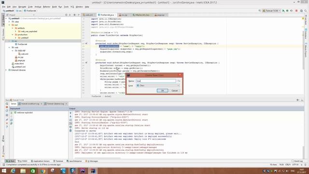
Task: Open help question mark in Run panel
Action: [x=7, y=127]
